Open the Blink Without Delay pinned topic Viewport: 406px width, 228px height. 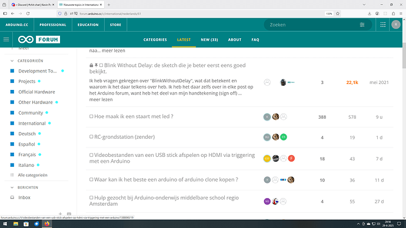pos(168,68)
